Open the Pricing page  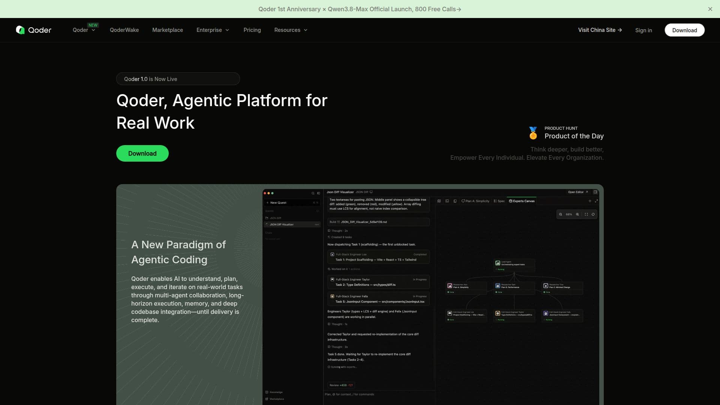click(252, 30)
